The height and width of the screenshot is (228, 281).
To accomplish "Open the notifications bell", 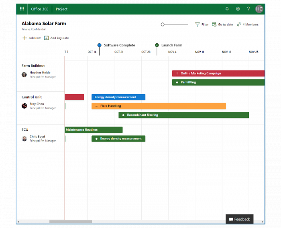I will coord(227,9).
